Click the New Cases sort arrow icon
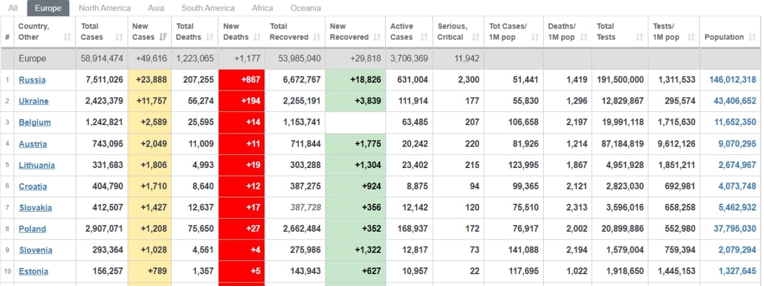 (x=161, y=37)
